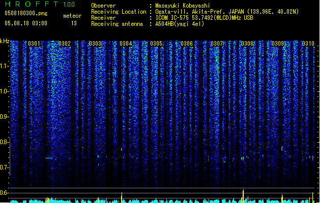Viewport: 320px width, 203px height.
Task: Click time marker 0309
Action: 278,44
